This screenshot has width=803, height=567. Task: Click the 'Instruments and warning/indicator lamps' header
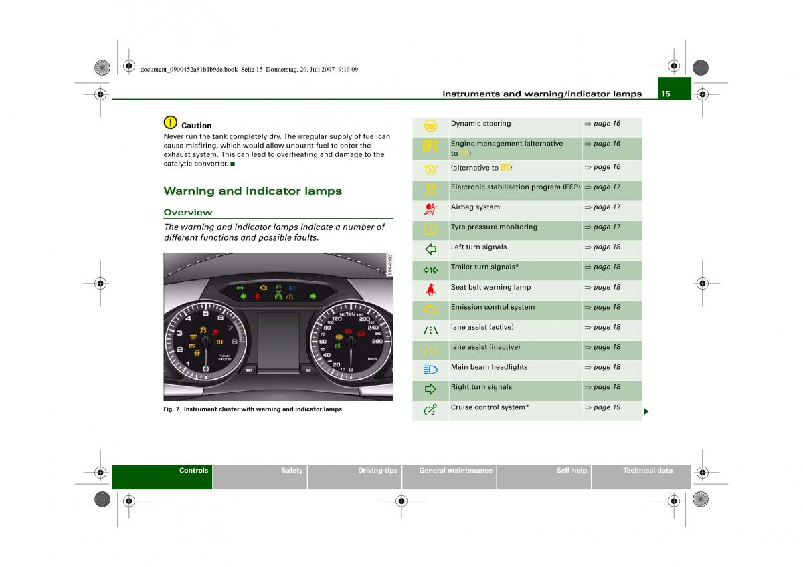[x=542, y=94]
